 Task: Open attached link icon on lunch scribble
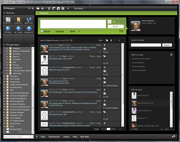[105, 82]
